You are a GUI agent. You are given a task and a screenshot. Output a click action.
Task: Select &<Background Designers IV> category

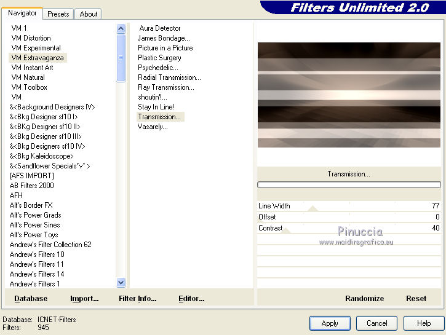pyautogui.click(x=52, y=107)
